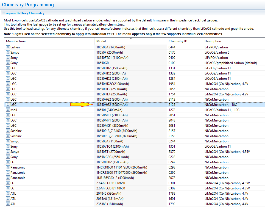Select model 236388 (1810mAh)
Screen dimensions: 265x207
pos(110,204)
